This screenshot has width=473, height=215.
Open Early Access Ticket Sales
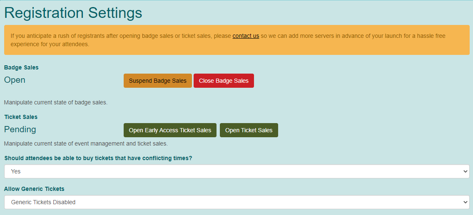[x=170, y=130]
